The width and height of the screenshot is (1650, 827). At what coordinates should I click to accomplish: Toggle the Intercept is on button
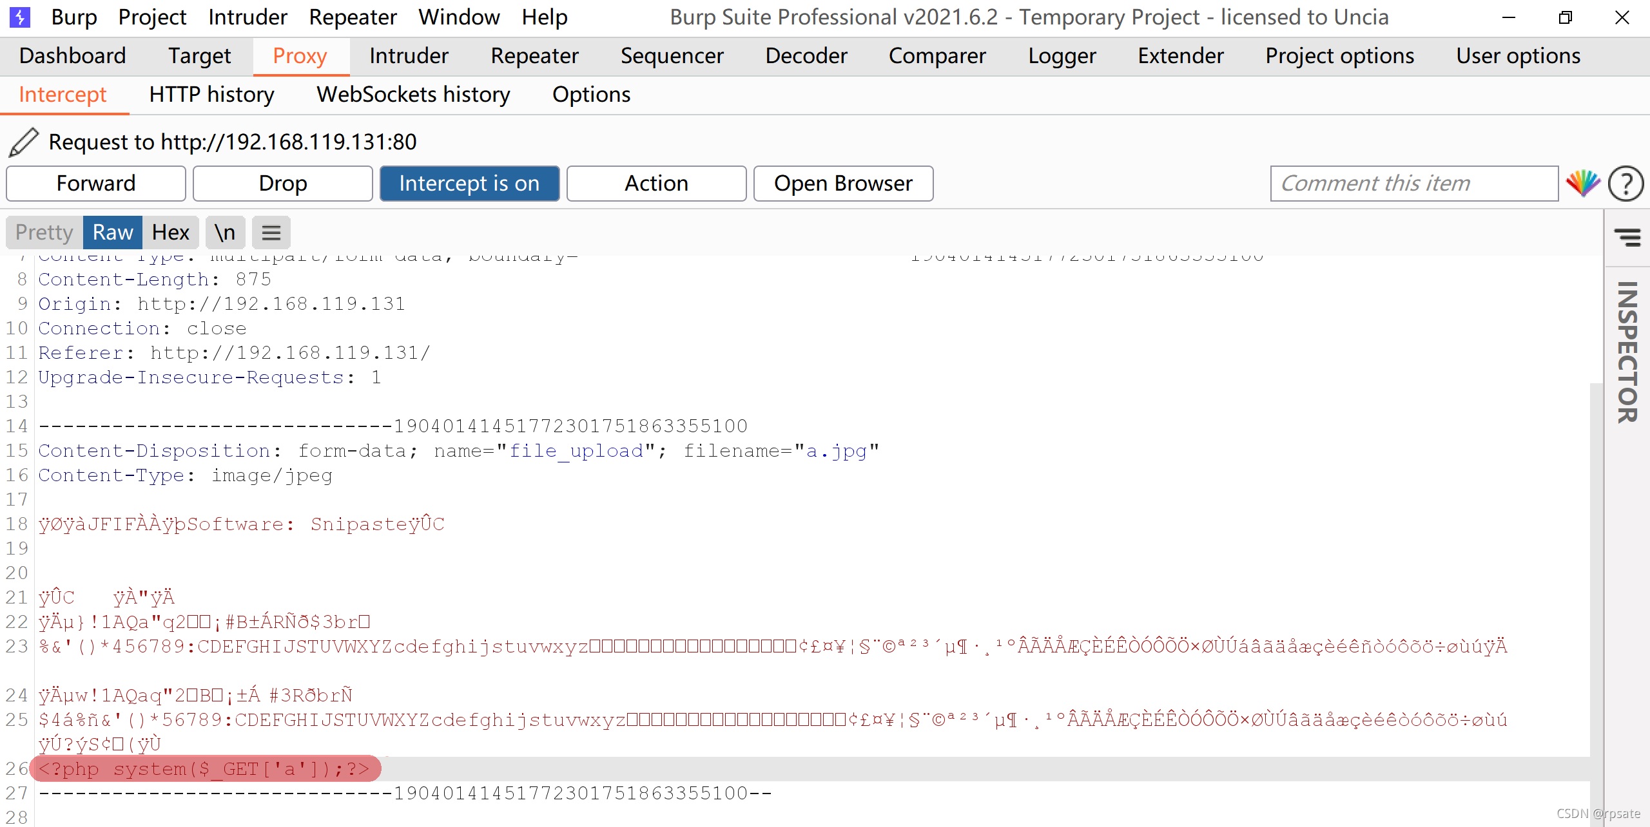[x=469, y=184]
